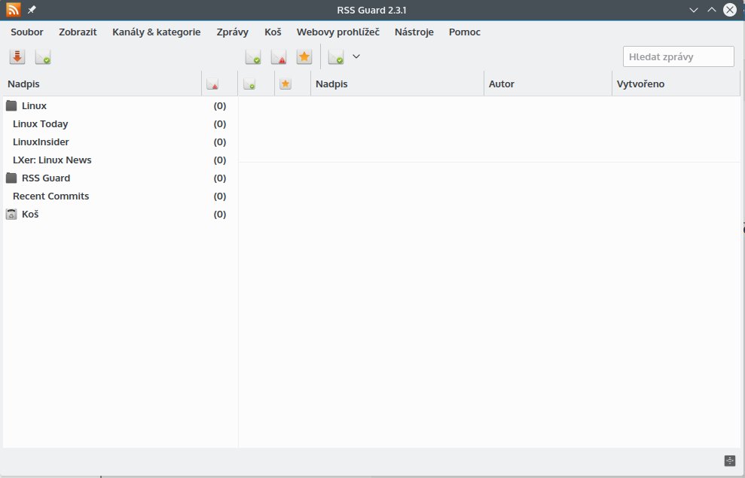Viewport: 745px width, 478px height.
Task: Open the Soubor menu
Action: coord(27,32)
